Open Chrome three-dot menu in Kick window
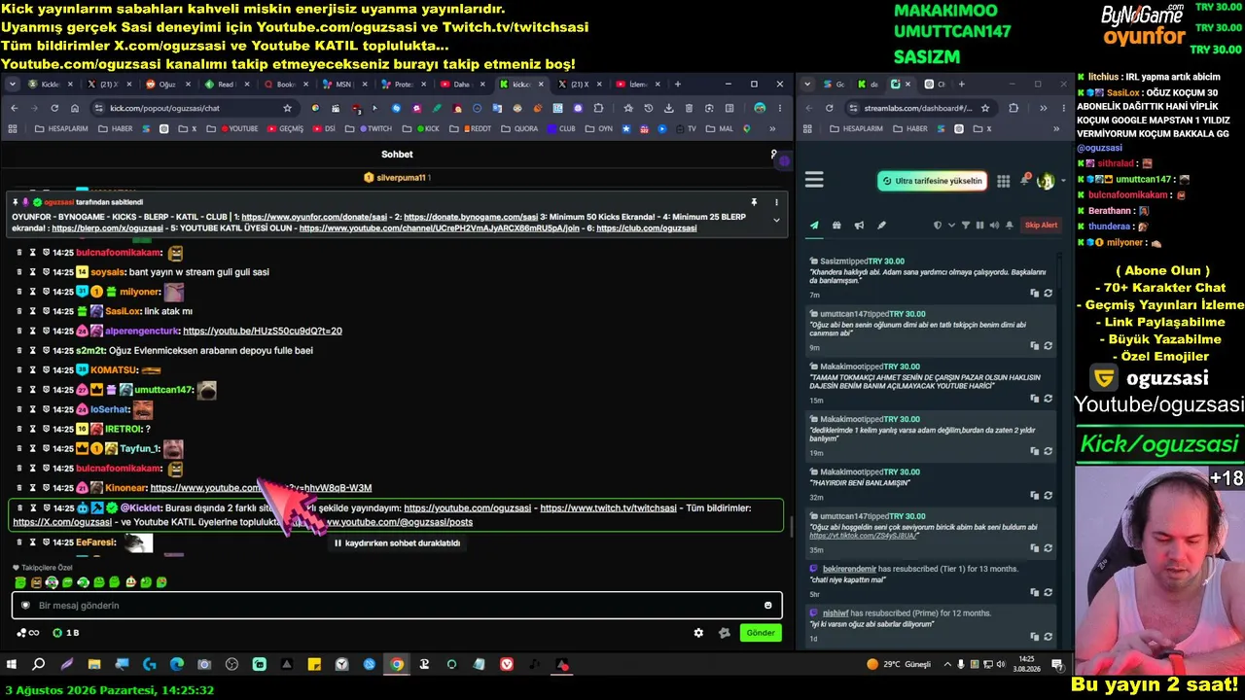The width and height of the screenshot is (1245, 700). (779, 108)
